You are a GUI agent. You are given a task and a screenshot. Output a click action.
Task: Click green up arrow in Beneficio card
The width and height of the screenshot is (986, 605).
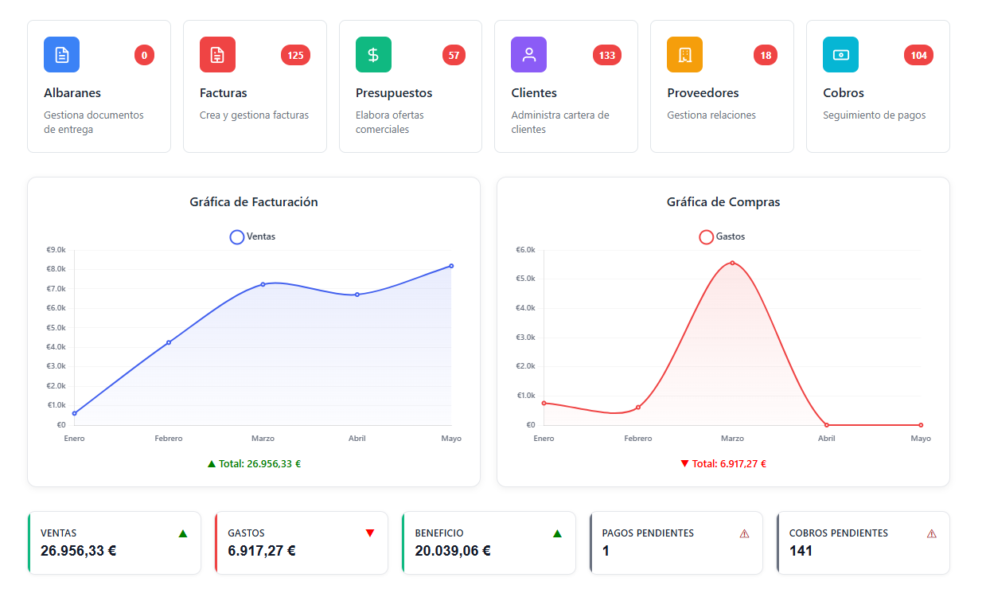tap(557, 533)
